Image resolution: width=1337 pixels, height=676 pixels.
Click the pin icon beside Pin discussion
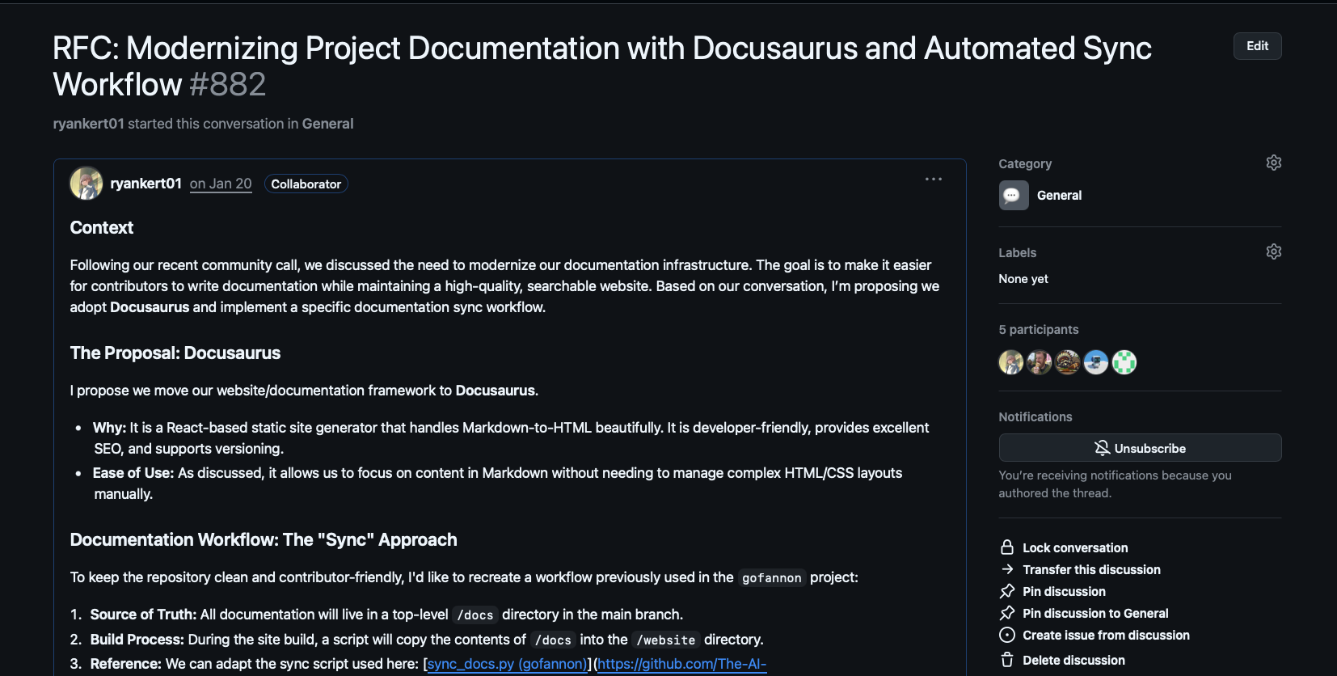click(x=1007, y=591)
